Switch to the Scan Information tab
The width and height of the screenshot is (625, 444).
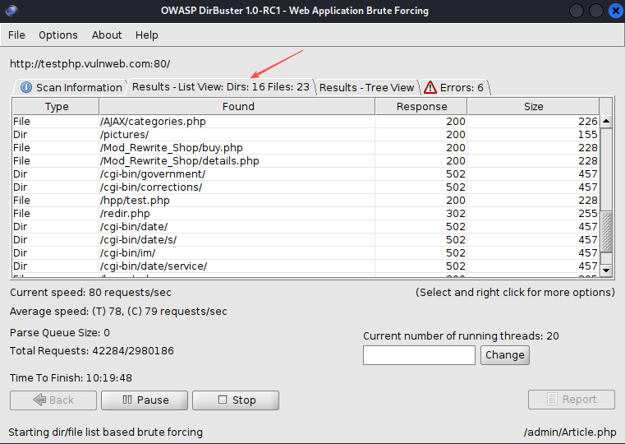71,87
